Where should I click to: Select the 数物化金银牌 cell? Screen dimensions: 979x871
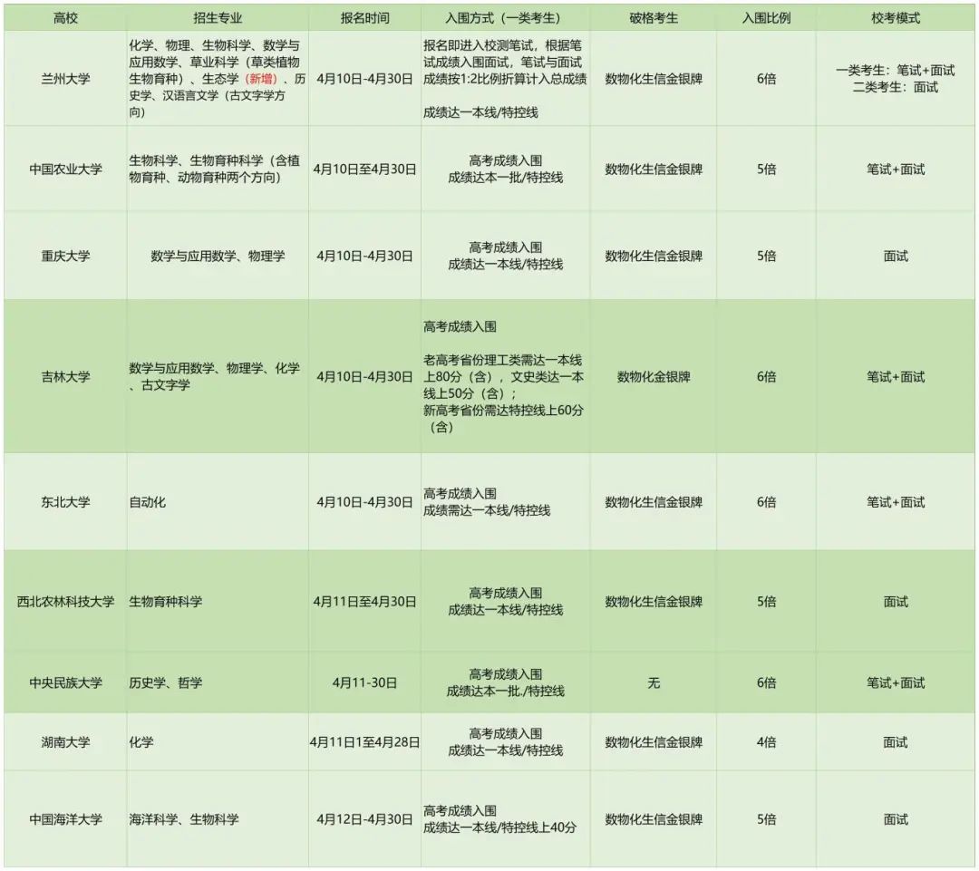tap(653, 377)
